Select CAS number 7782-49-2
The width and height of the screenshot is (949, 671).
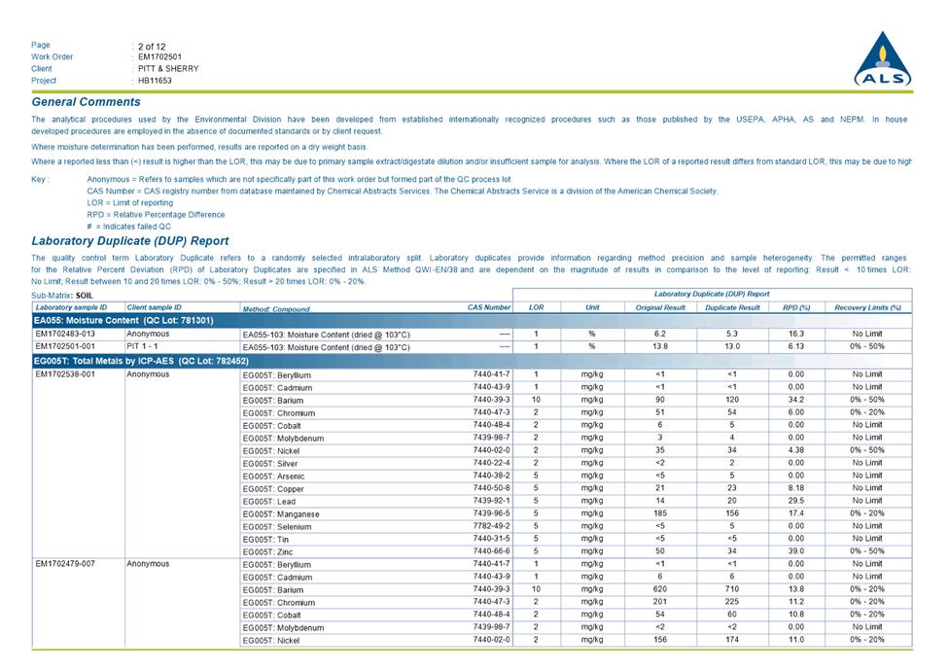(x=491, y=526)
